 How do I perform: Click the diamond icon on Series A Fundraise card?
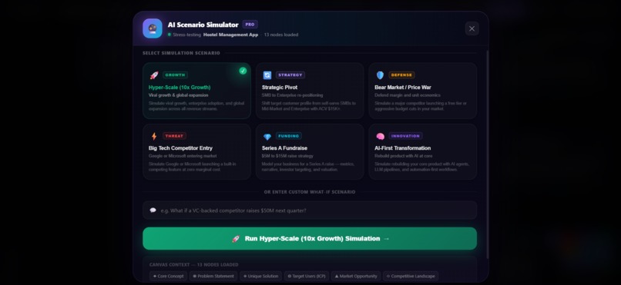[x=267, y=137]
